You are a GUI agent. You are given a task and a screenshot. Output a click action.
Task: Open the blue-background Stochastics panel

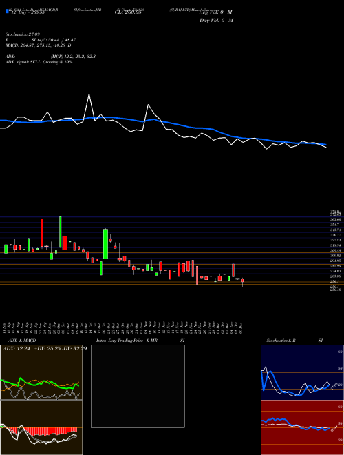(x=302, y=372)
